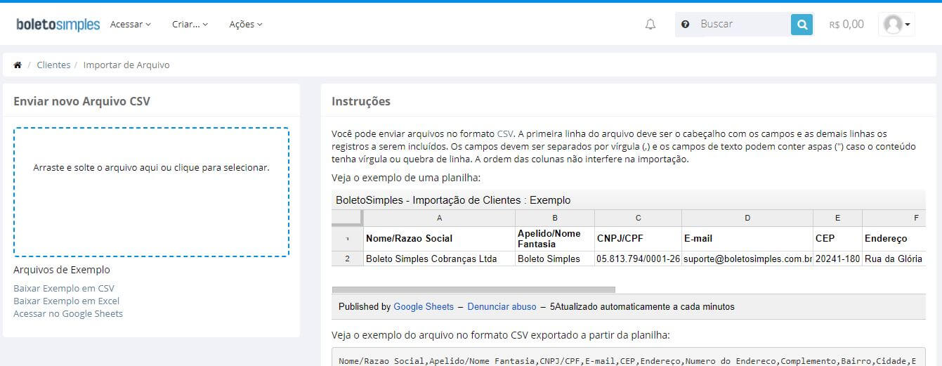
Task: Open Acessar no Google Sheets link
Action: 68,313
